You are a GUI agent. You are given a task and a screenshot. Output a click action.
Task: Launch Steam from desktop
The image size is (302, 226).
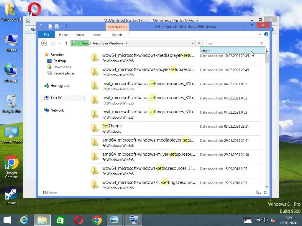pos(12,196)
